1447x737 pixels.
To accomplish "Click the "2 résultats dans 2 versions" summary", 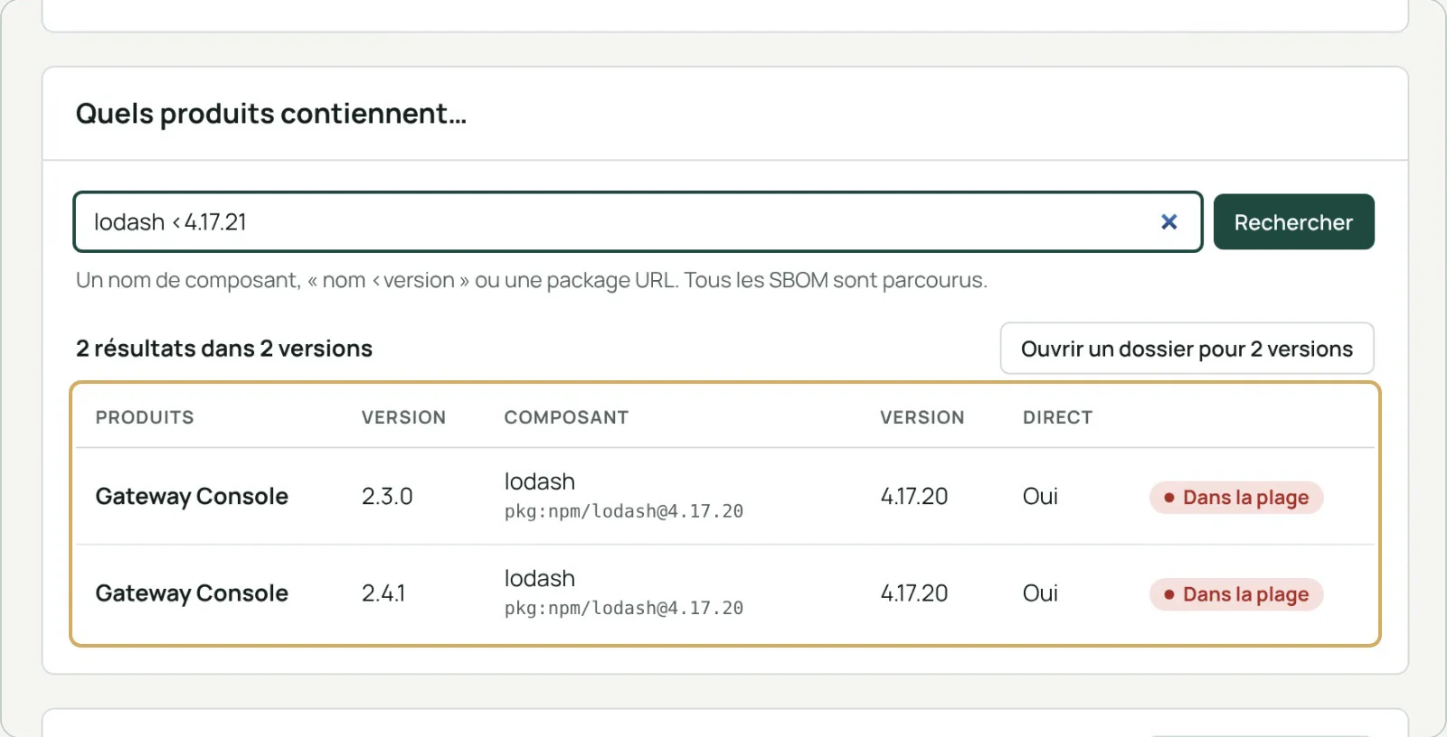I will pyautogui.click(x=224, y=349).
